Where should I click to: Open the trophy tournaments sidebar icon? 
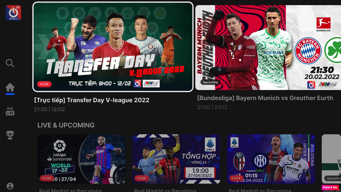click(x=10, y=135)
